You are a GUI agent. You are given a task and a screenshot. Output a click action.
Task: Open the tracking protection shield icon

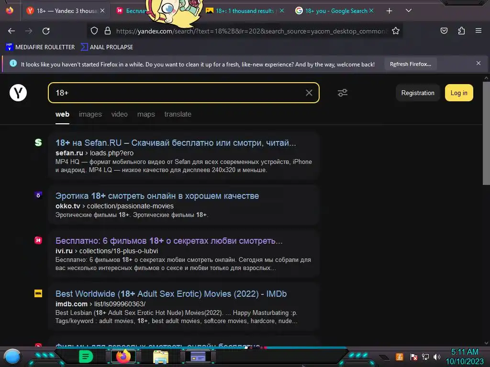94,31
